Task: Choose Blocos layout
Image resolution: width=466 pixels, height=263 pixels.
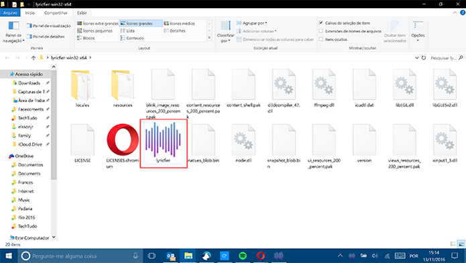Action: (x=86, y=38)
